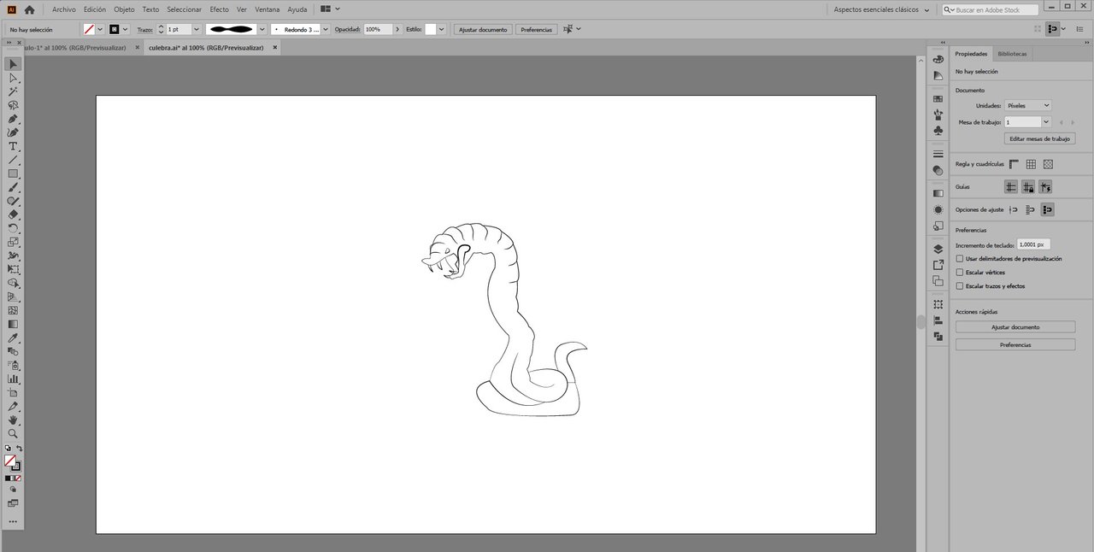The width and height of the screenshot is (1094, 552).
Task: Click Preferencias button in Acciones rápidas
Action: click(x=1015, y=345)
